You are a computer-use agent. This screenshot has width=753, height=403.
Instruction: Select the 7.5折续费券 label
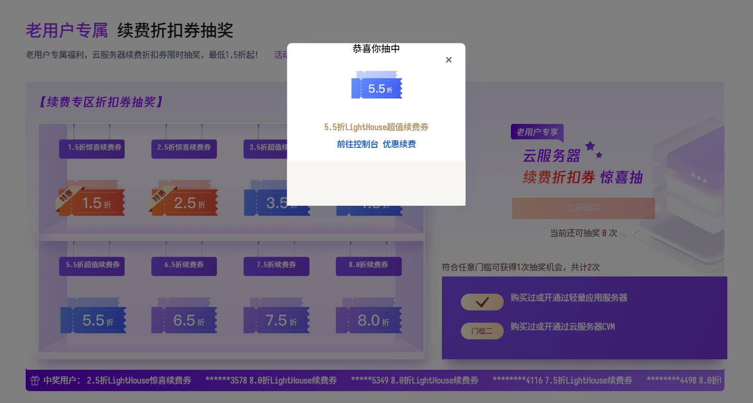(276, 266)
